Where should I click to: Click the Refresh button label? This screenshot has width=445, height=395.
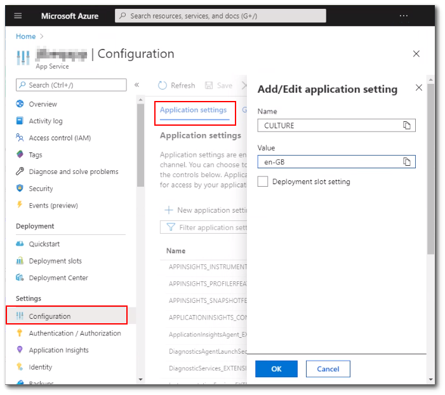183,86
